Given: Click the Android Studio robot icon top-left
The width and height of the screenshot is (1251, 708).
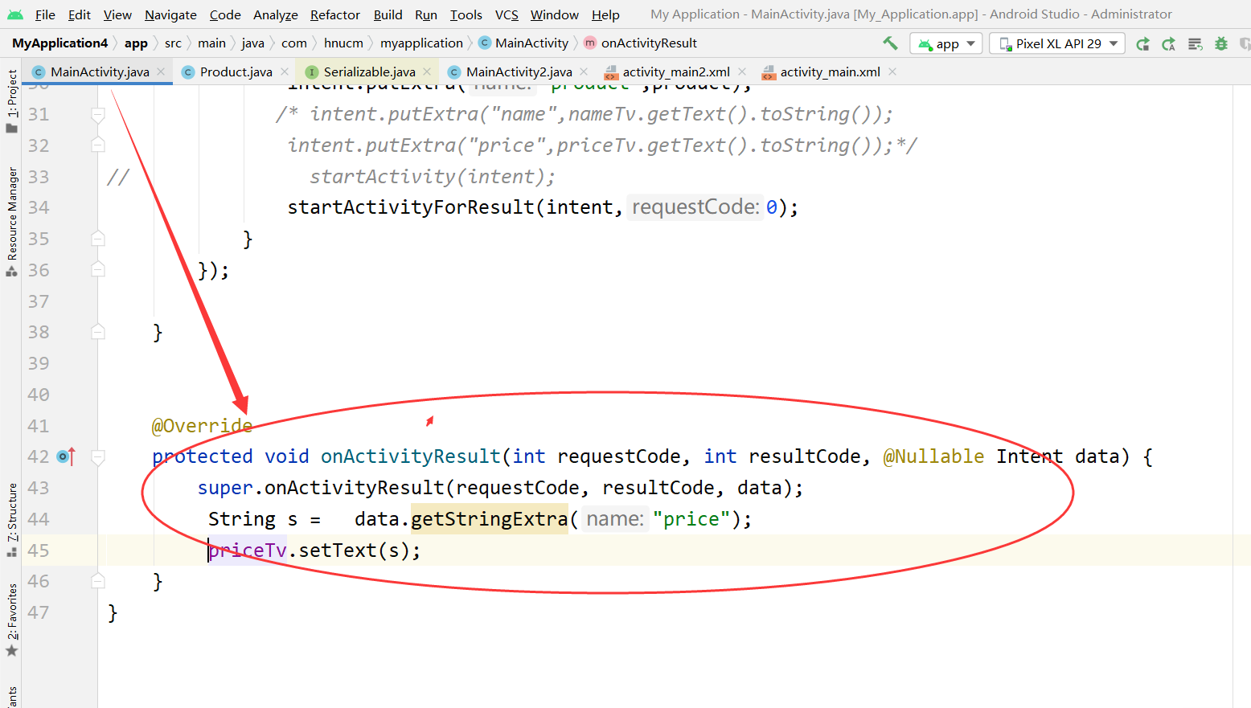Looking at the screenshot, I should pyautogui.click(x=16, y=14).
